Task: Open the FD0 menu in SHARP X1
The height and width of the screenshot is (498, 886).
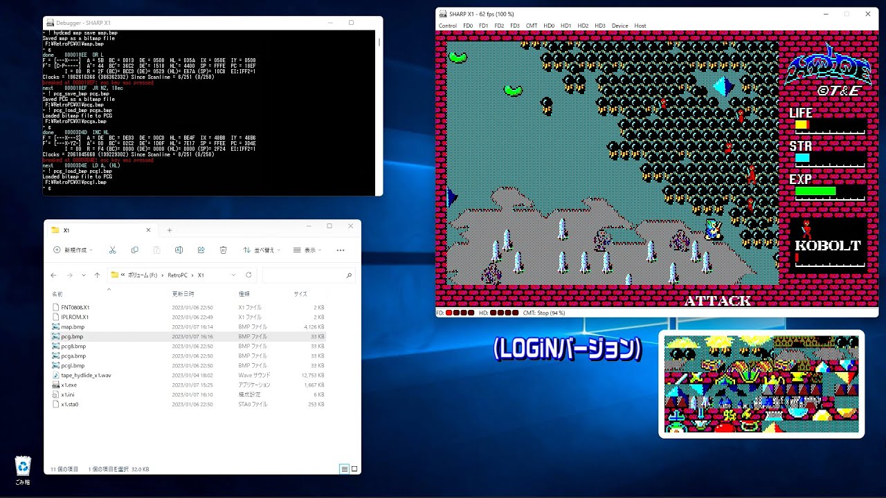Action: pyautogui.click(x=468, y=26)
